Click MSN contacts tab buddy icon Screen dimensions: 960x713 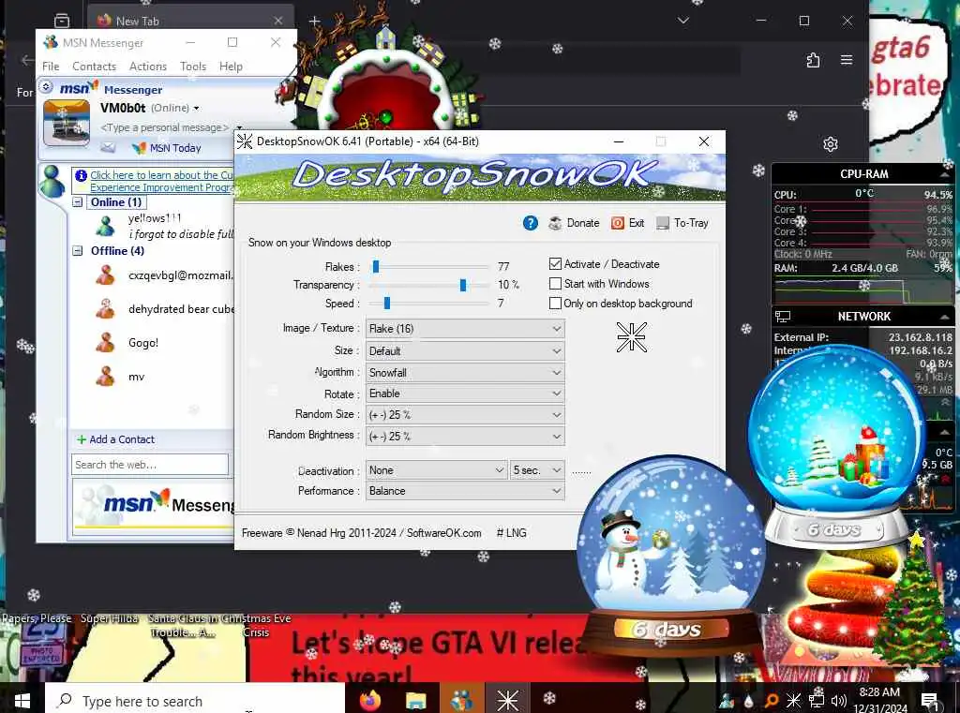[x=52, y=181]
